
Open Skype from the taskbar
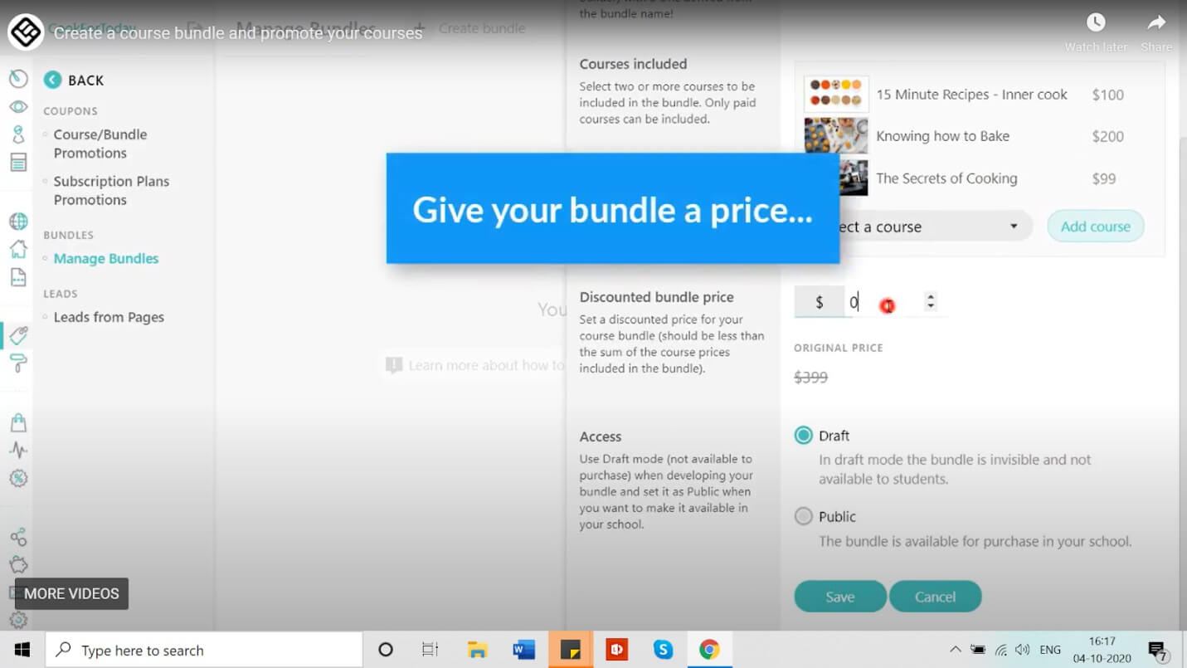tap(663, 650)
